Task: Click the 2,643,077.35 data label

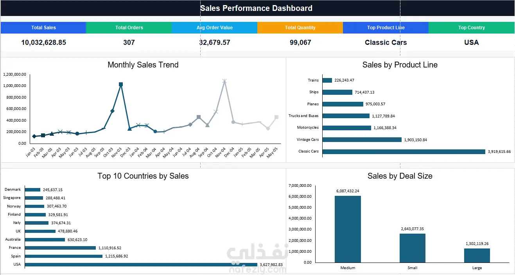Action: (413, 229)
